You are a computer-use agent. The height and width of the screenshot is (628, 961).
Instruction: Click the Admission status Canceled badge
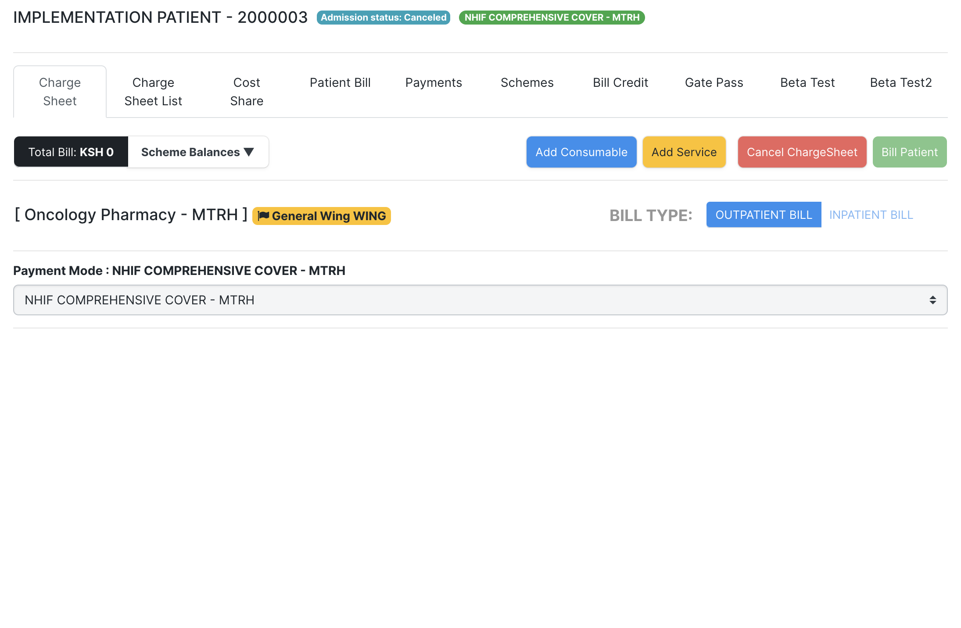[384, 18]
